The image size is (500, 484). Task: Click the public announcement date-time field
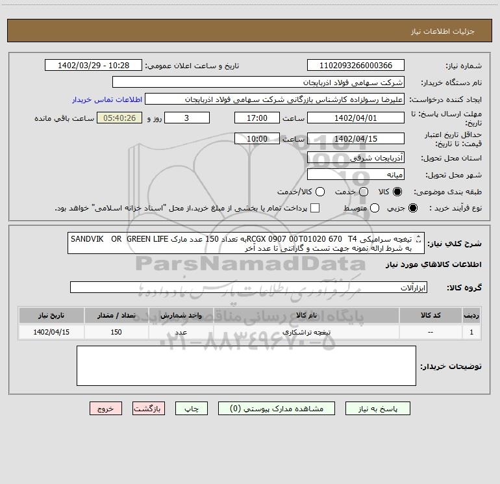[94, 65]
